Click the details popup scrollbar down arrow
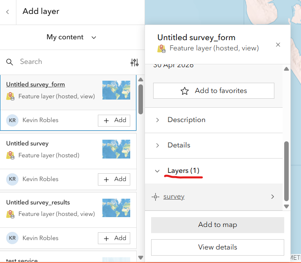 (286, 206)
